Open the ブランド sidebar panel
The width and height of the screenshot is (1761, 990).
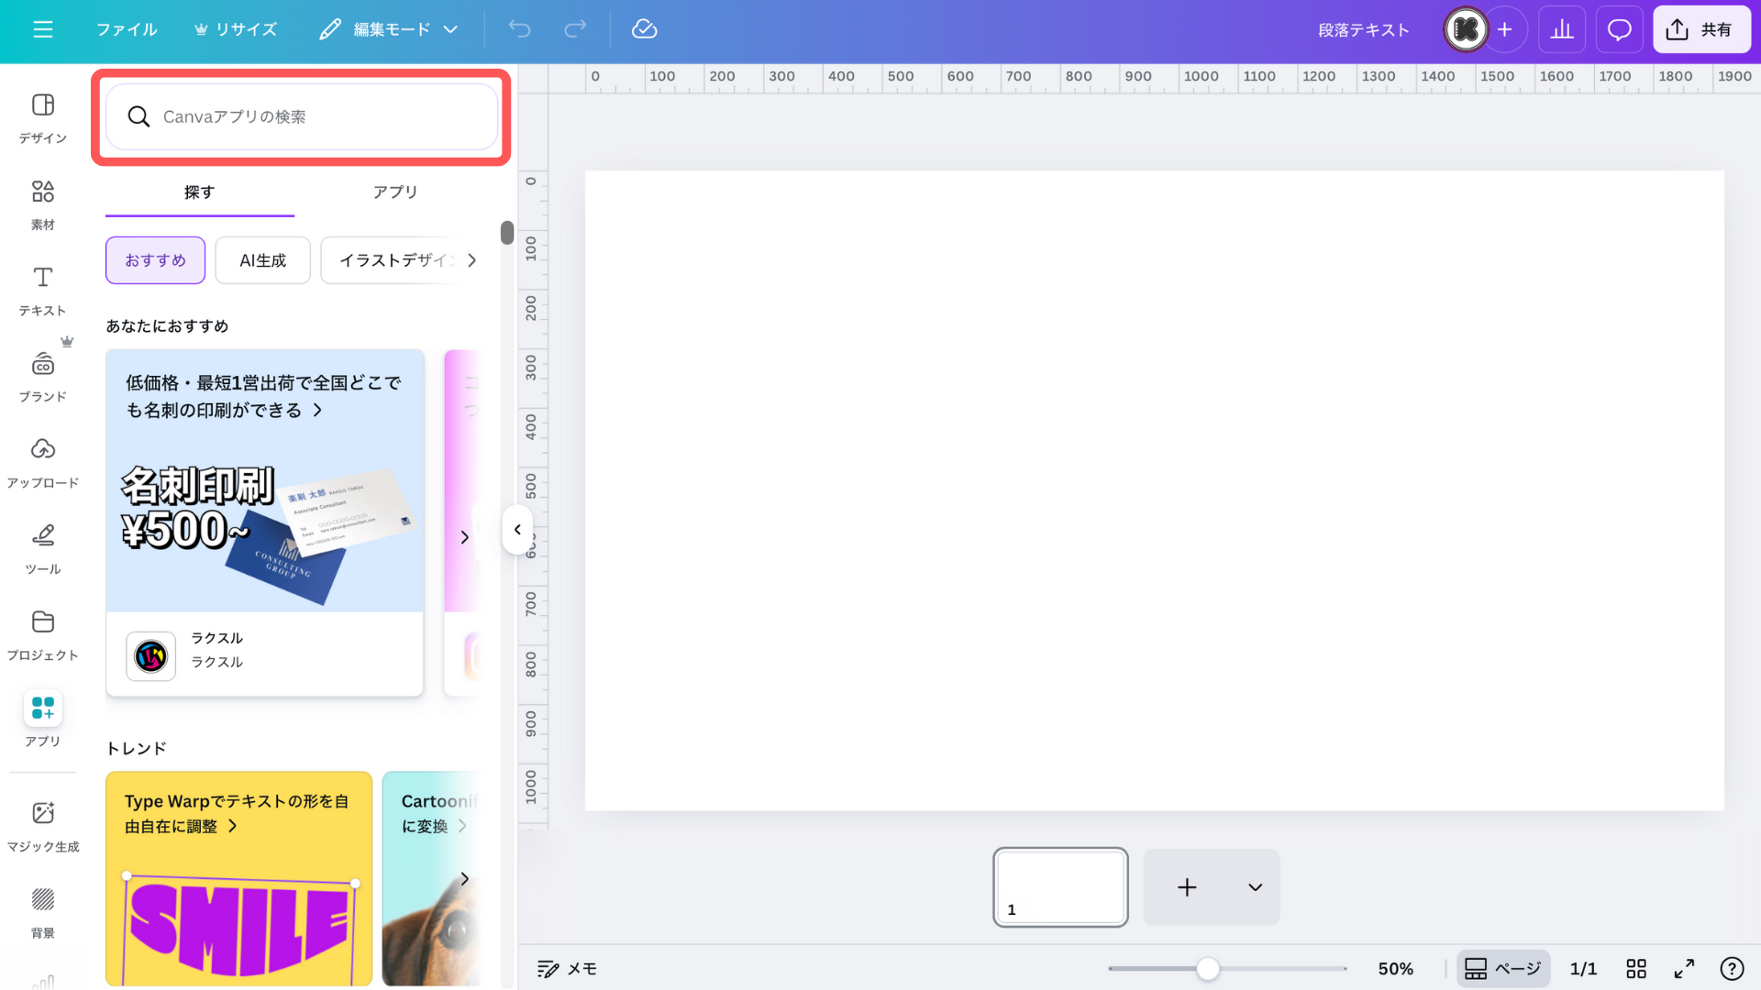coord(43,377)
